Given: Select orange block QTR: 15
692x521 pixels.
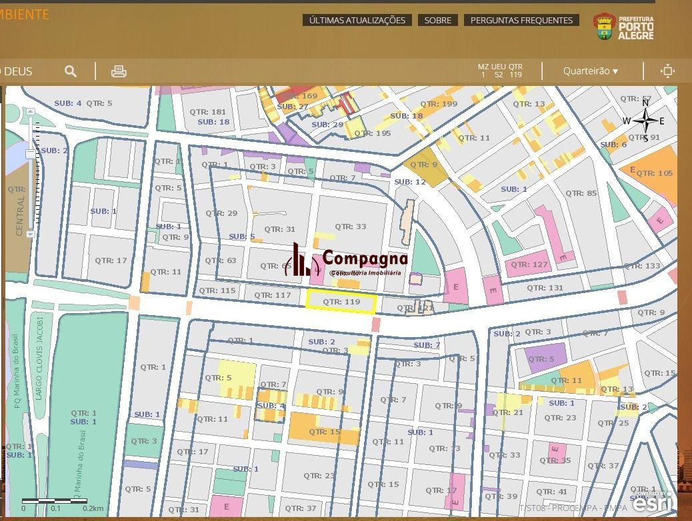Looking at the screenshot, I should 325,431.
